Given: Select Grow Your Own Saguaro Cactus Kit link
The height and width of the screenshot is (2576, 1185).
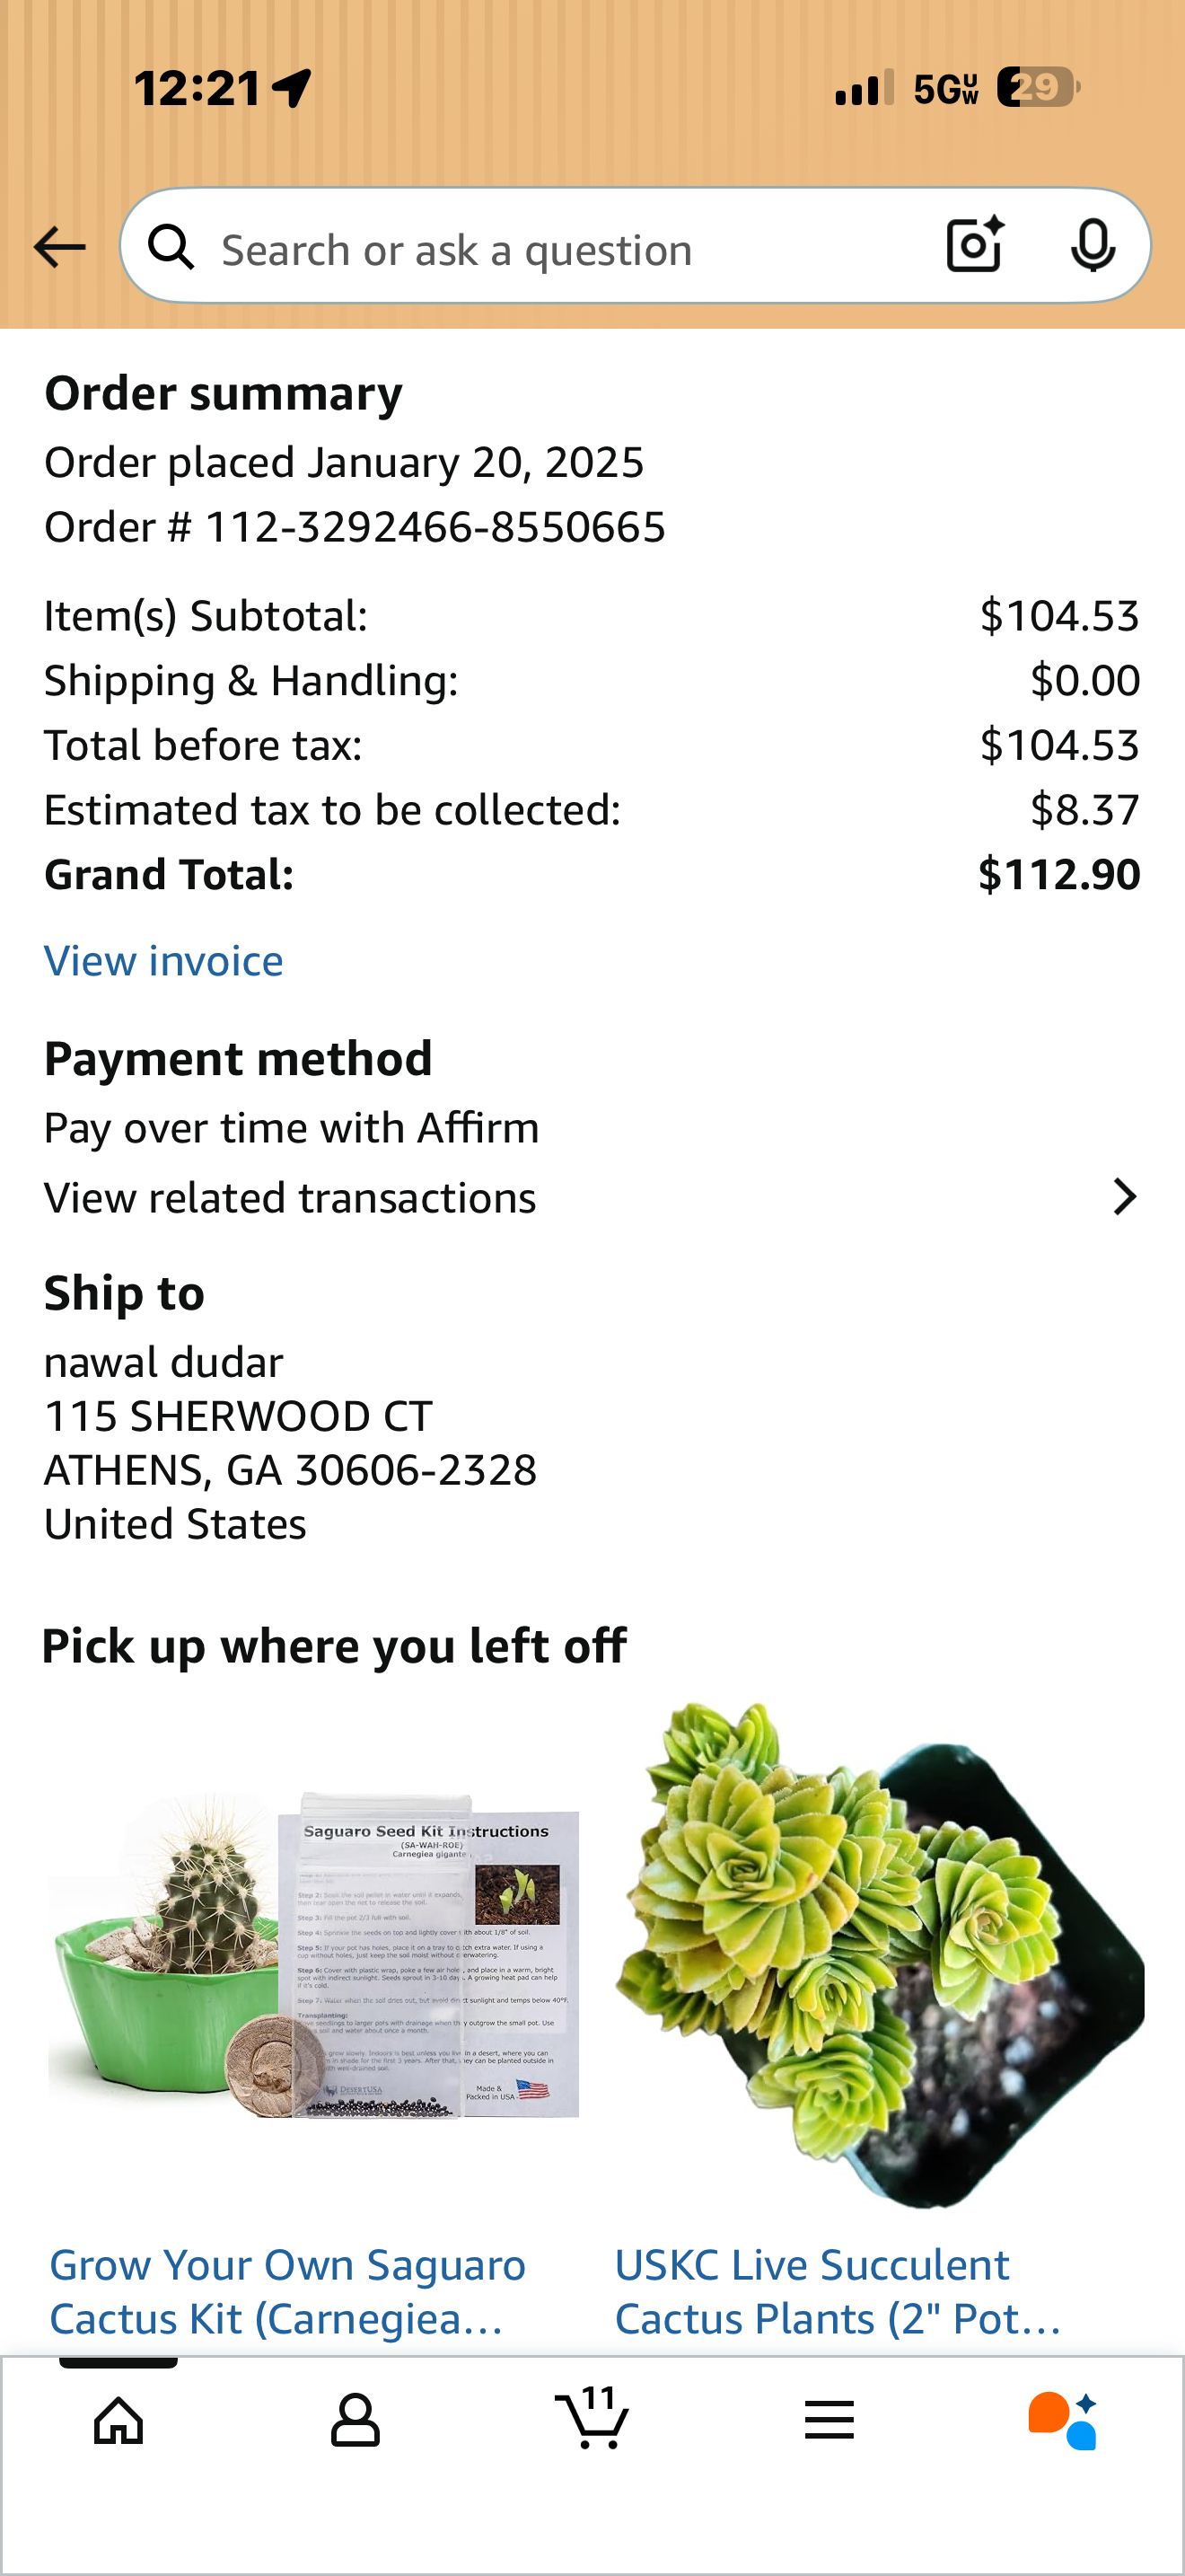Looking at the screenshot, I should click(288, 2292).
